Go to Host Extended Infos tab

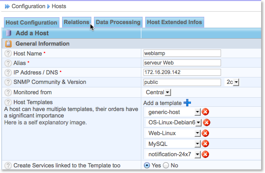(x=173, y=22)
